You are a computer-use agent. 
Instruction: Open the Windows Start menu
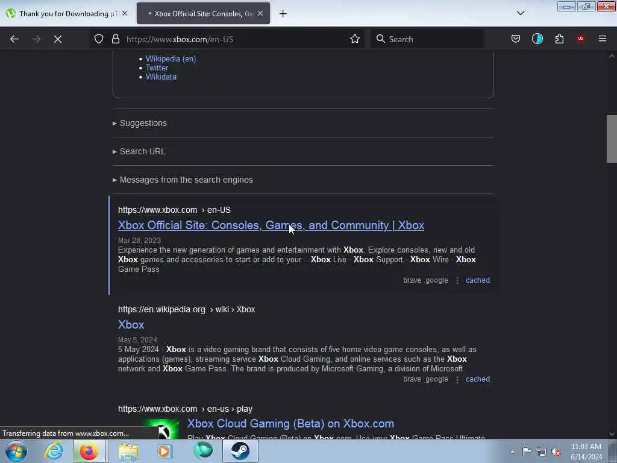[x=16, y=451]
